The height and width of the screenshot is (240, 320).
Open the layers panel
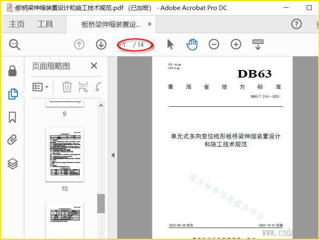click(x=13, y=164)
